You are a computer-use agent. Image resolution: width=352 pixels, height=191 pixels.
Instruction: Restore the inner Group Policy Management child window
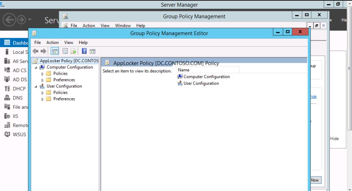316,25
